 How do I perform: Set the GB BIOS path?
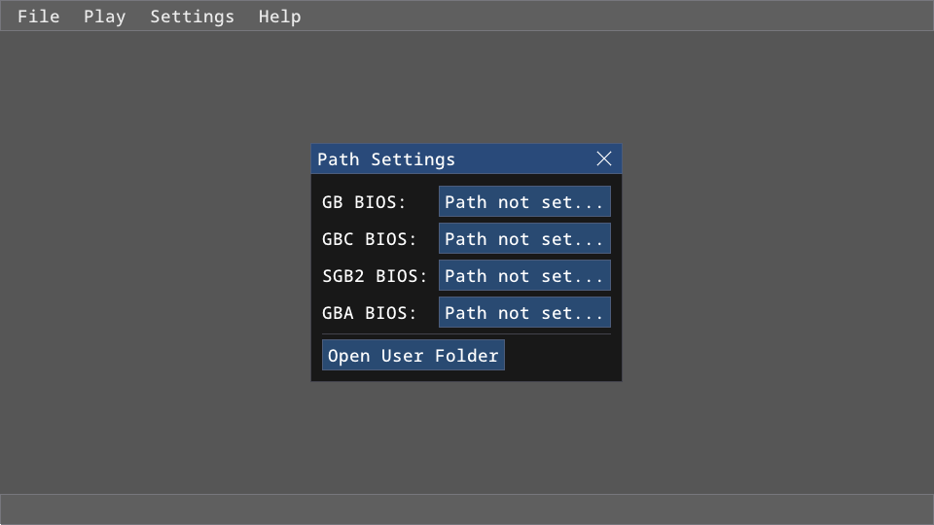point(524,202)
